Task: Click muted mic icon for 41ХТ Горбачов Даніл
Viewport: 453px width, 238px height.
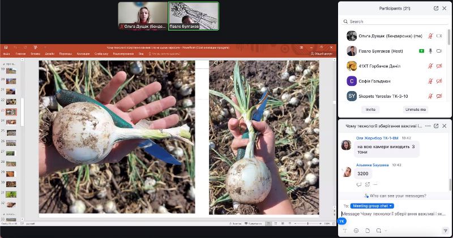Action: tap(430, 66)
